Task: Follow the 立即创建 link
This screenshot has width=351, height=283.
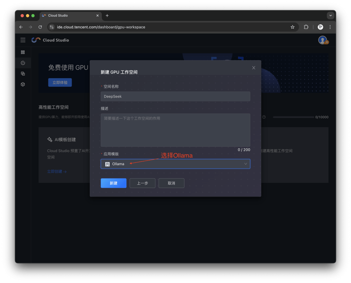Action: coord(57,171)
